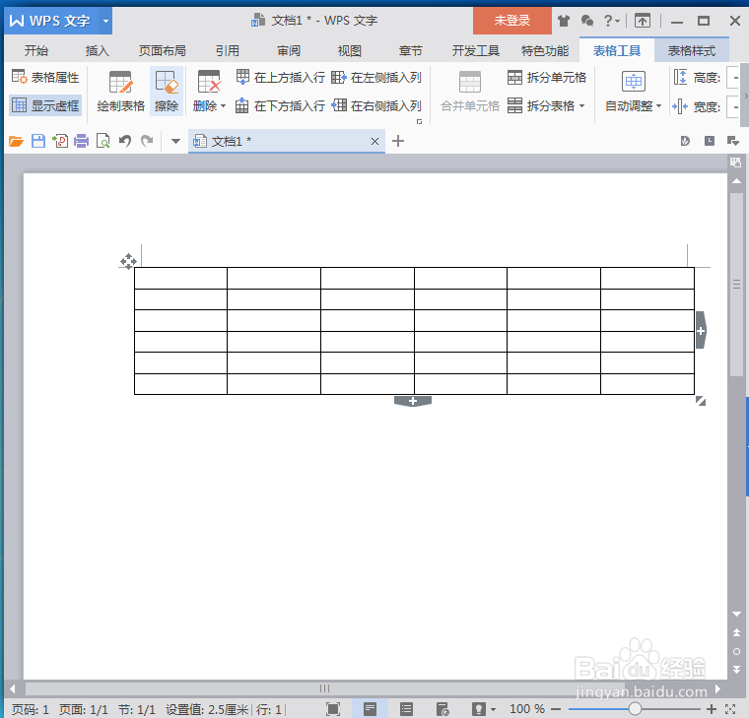
Task: Click 在右侧插入列 insert column right
Action: 376,105
